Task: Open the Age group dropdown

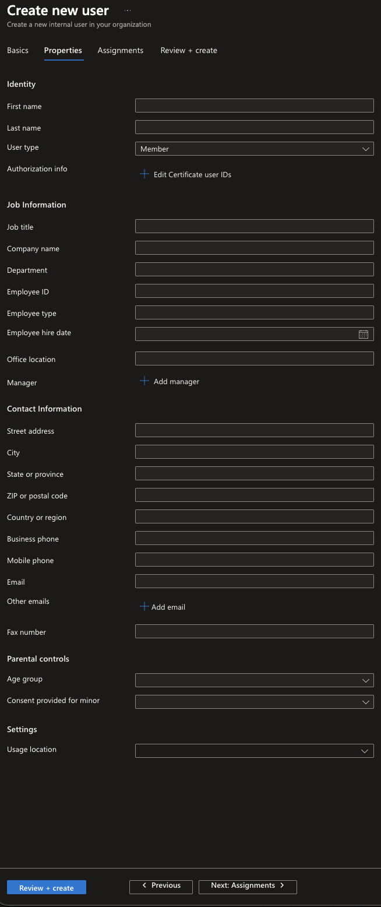Action: click(254, 680)
